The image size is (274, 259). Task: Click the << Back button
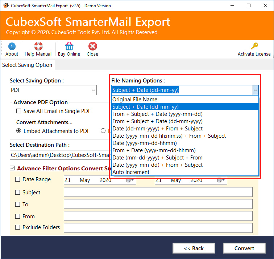click(x=194, y=248)
